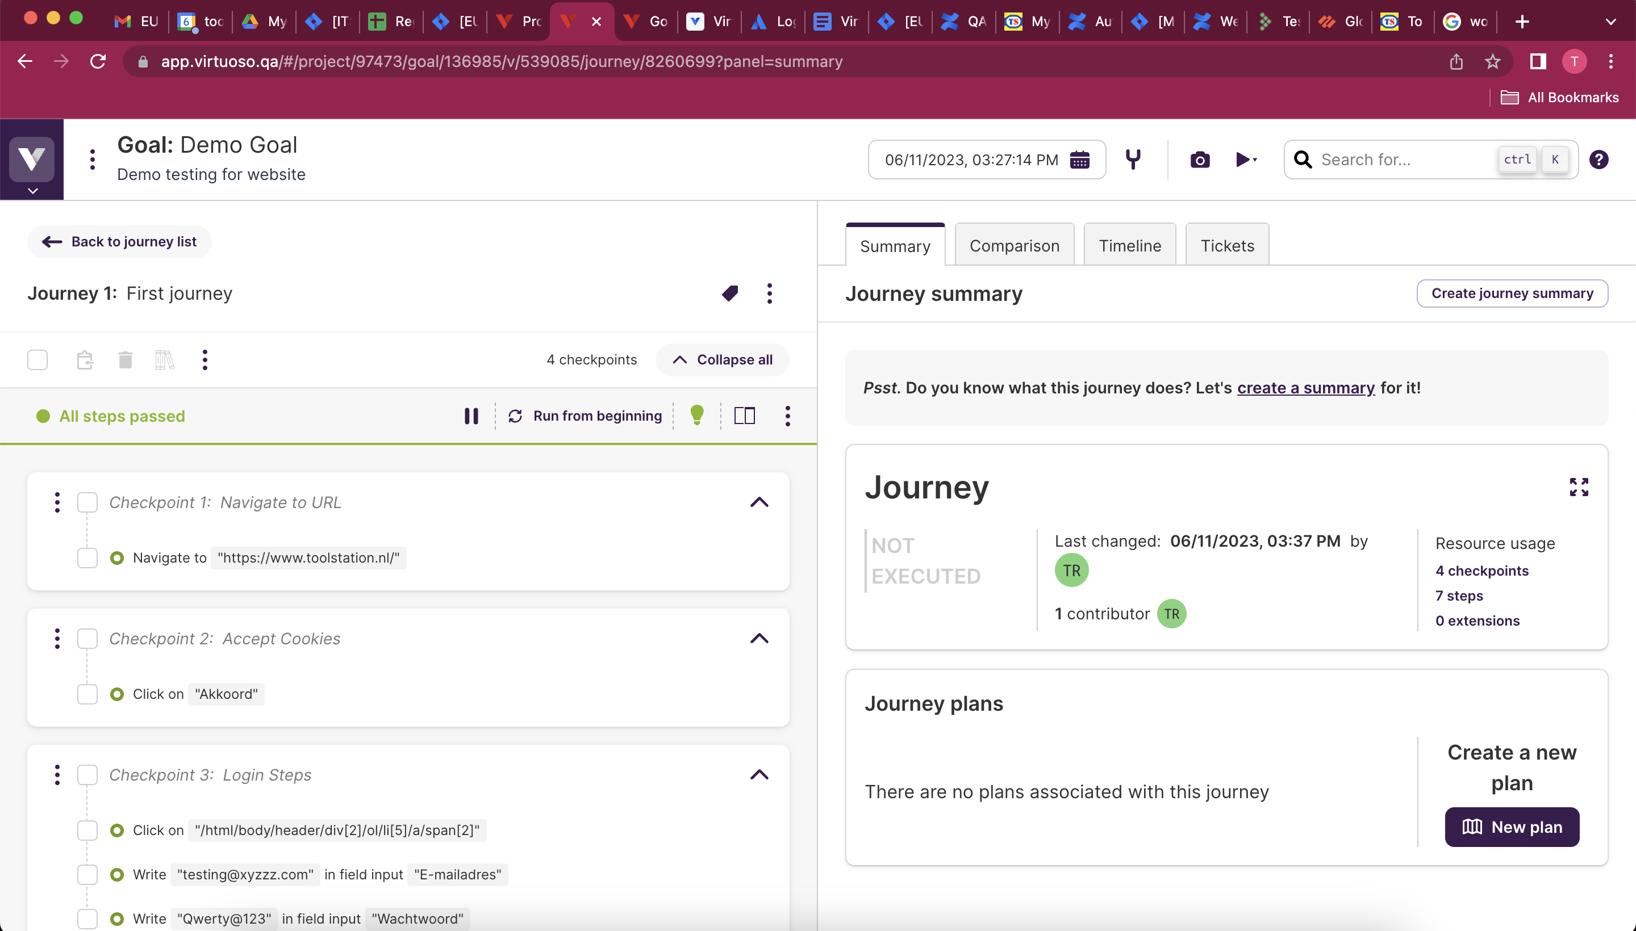Select the Click on Akkoord step checkbox
This screenshot has width=1636, height=931.
coord(87,694)
